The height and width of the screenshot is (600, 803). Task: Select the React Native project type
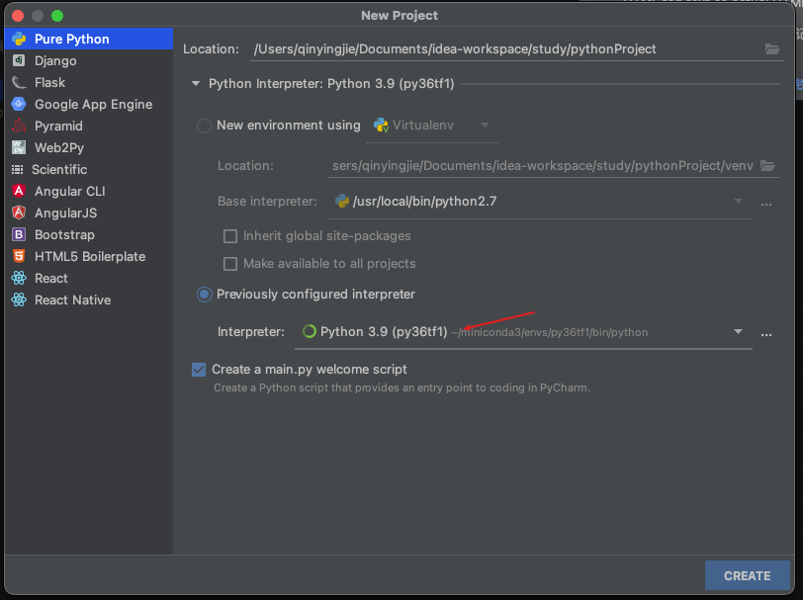[89, 300]
